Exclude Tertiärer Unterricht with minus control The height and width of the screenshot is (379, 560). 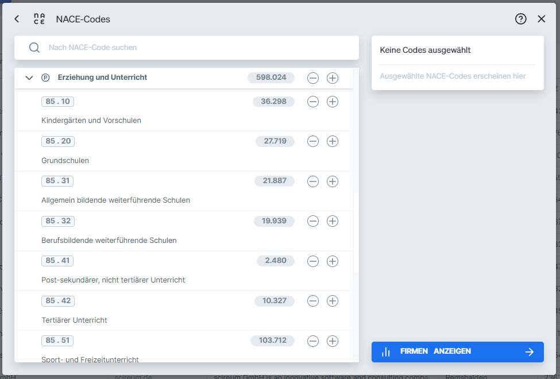coord(312,300)
